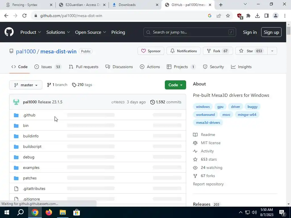The width and height of the screenshot is (291, 218).
Task: Open the Security tab
Action: point(213,67)
